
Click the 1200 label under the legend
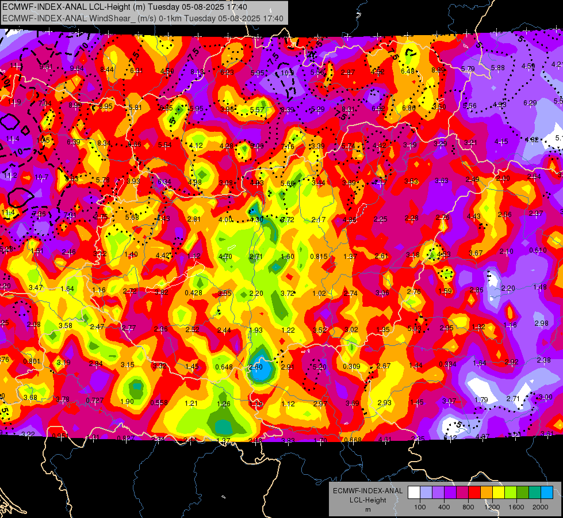492,507
